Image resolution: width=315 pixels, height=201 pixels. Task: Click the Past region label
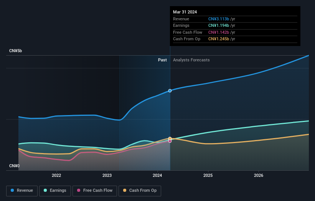(162, 60)
